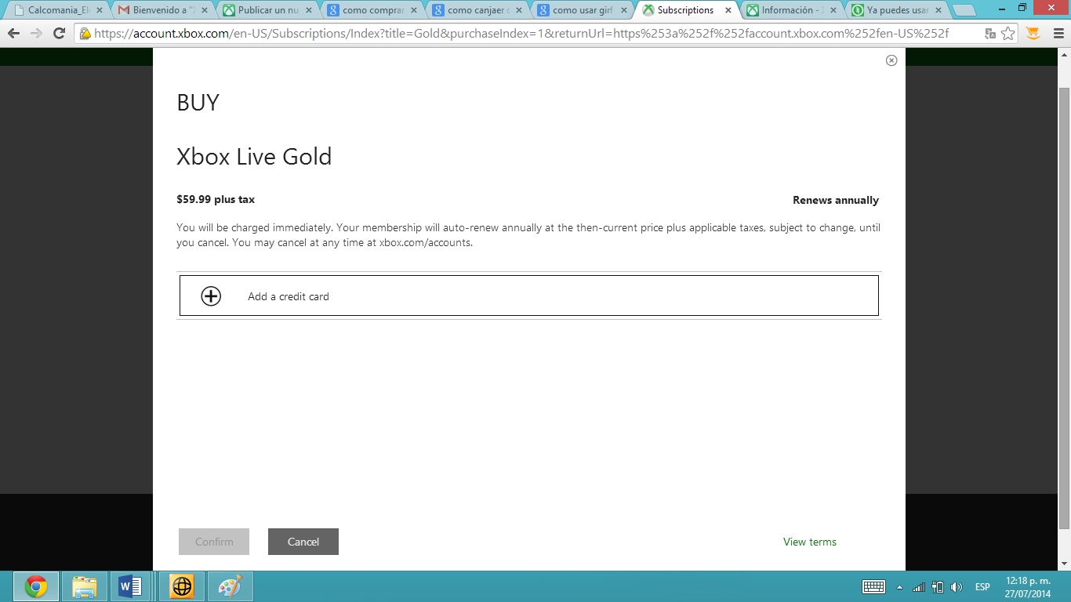This screenshot has width=1071, height=602.
Task: Click the BUY heading
Action: [198, 103]
